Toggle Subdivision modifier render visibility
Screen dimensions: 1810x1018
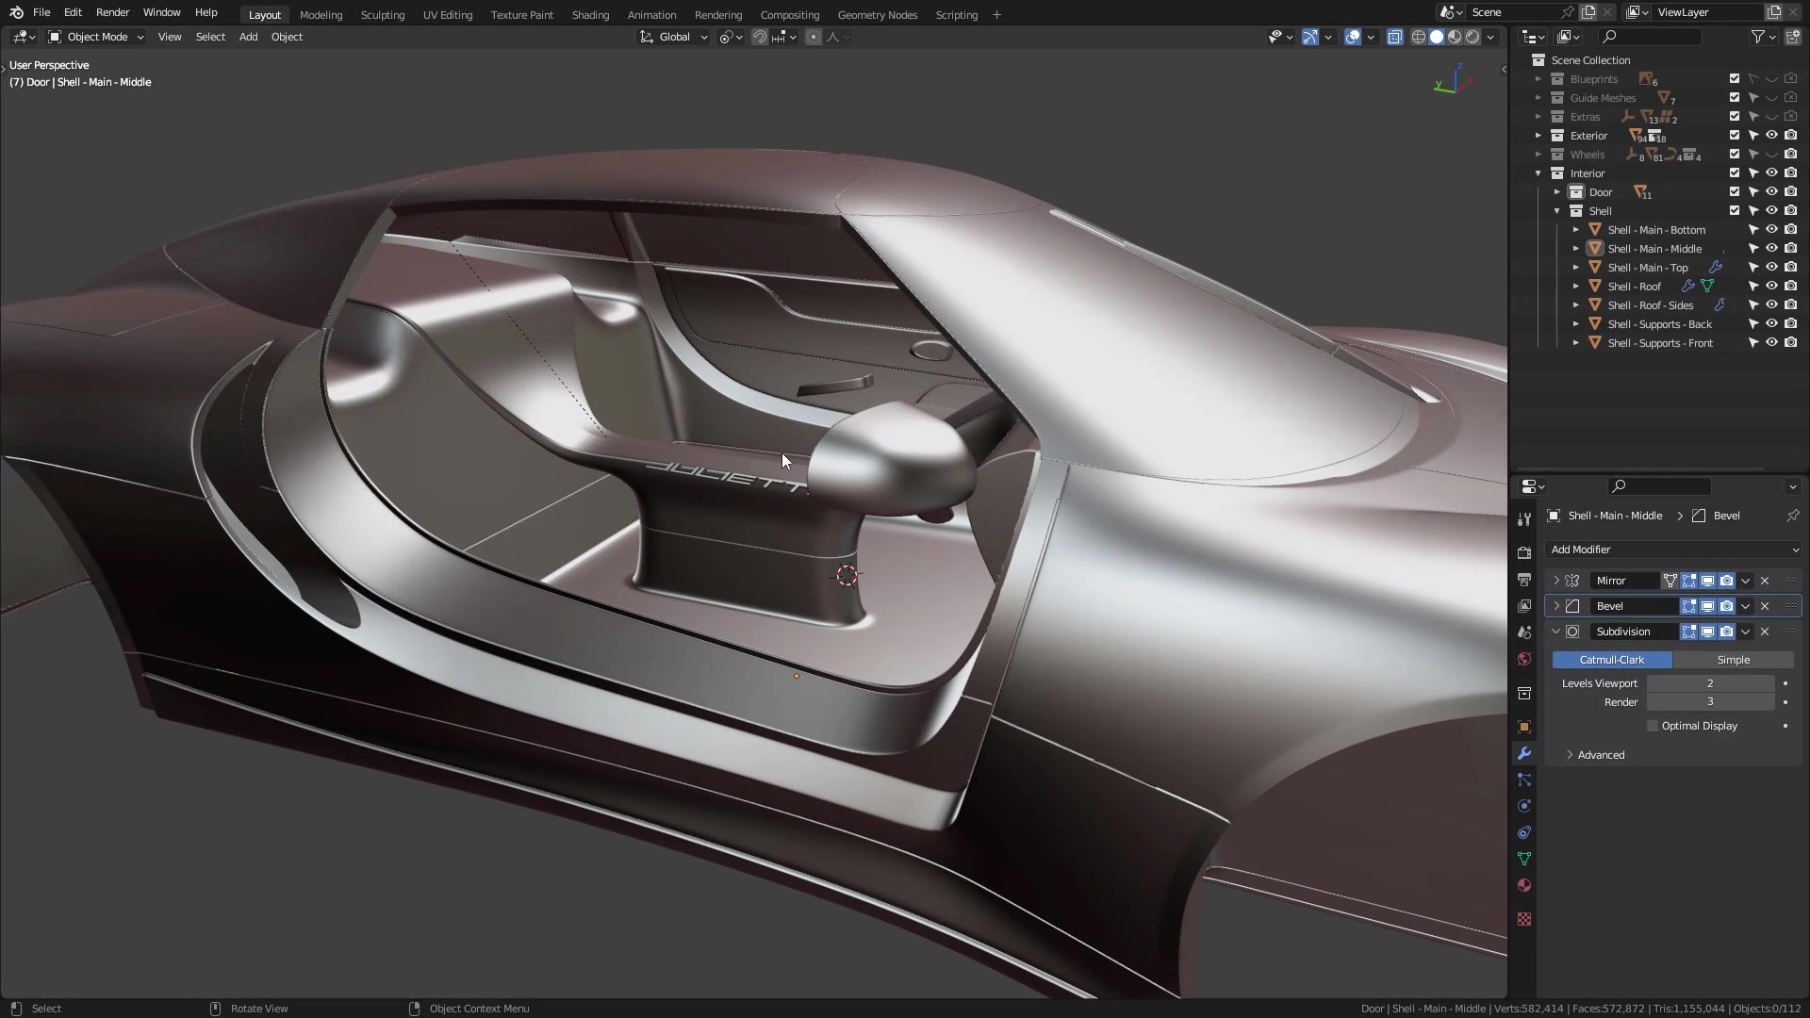click(x=1726, y=632)
